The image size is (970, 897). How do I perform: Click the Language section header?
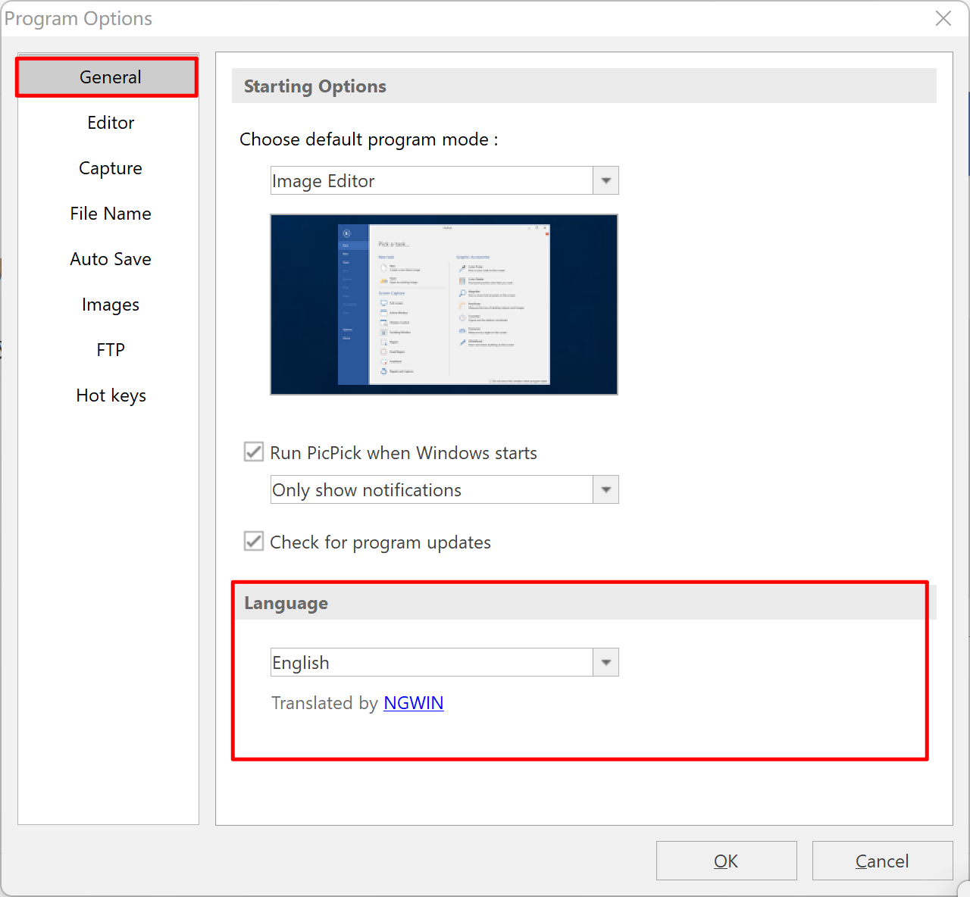[584, 603]
